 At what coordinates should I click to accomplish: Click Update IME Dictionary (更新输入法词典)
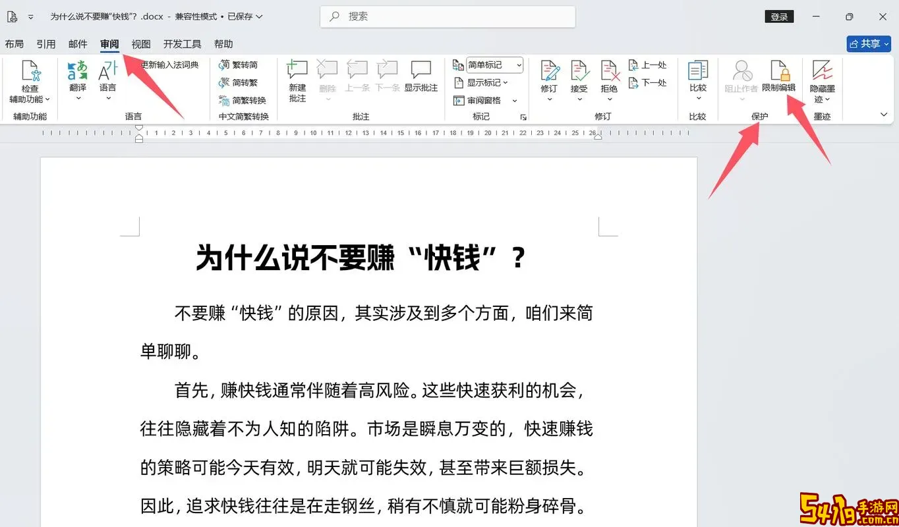click(169, 65)
